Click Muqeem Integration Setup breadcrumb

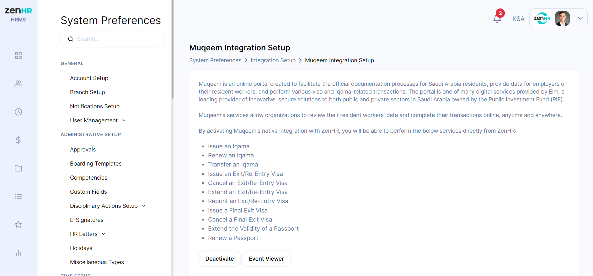pos(339,60)
